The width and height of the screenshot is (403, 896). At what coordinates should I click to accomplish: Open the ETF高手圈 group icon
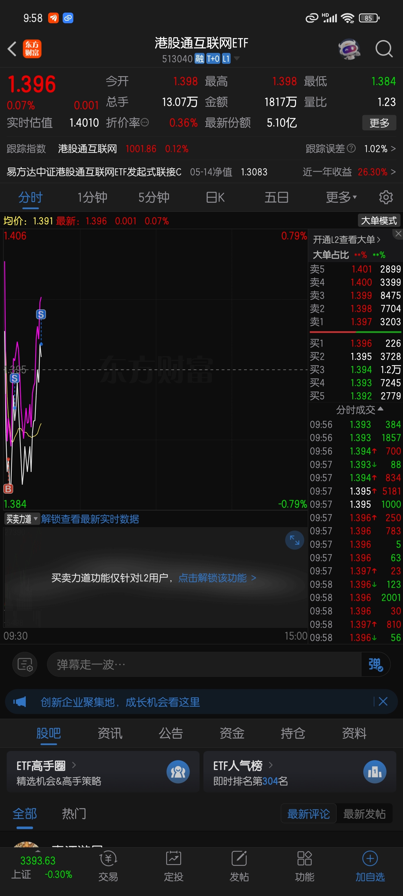pyautogui.click(x=178, y=772)
